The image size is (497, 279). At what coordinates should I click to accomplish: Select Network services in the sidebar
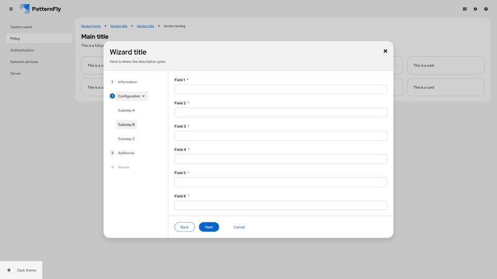24,62
